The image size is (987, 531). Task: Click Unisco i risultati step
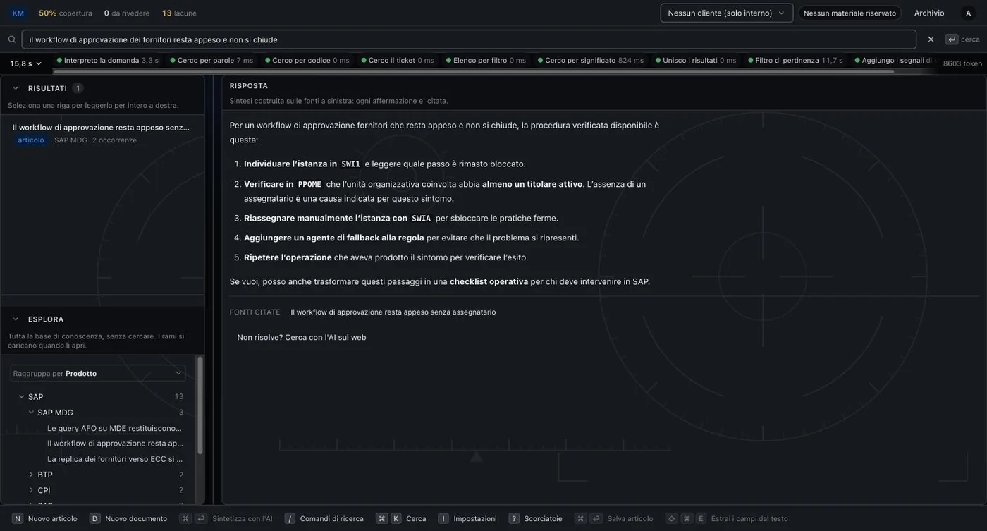tap(696, 60)
